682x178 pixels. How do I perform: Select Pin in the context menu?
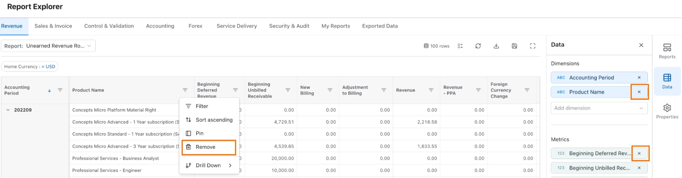pyautogui.click(x=209, y=133)
